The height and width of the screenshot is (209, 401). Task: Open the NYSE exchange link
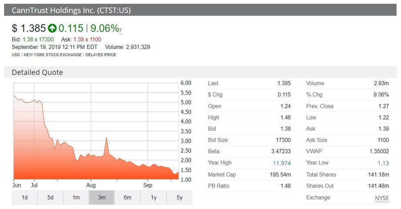tap(382, 198)
